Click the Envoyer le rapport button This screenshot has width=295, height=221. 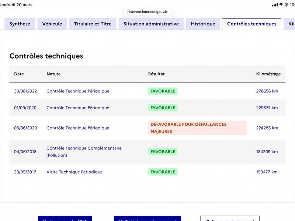[x=230, y=218]
